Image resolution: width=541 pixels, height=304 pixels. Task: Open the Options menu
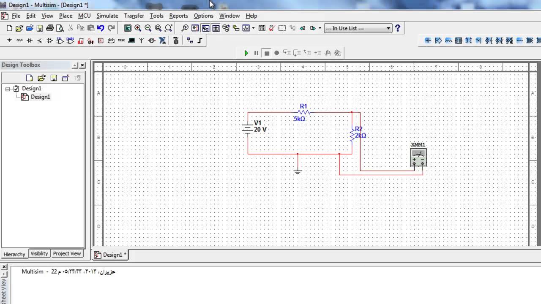pos(203,16)
